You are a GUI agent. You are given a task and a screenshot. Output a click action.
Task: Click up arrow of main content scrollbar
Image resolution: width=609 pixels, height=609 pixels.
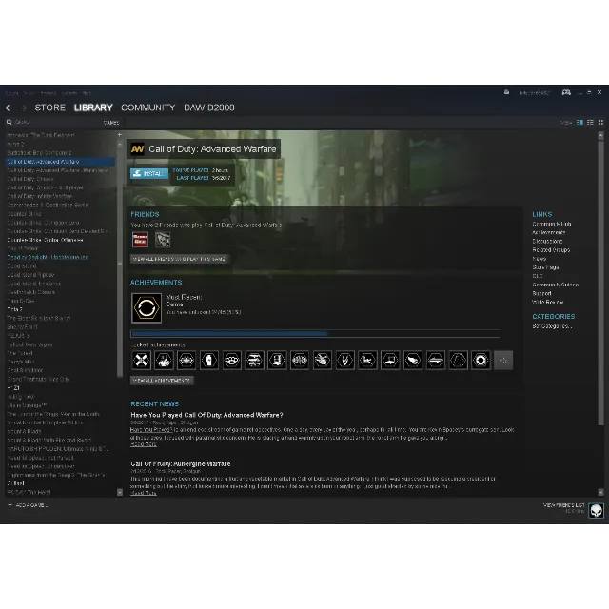(x=600, y=135)
